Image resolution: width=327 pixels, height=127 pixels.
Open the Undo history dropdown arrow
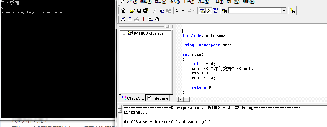click(183, 11)
